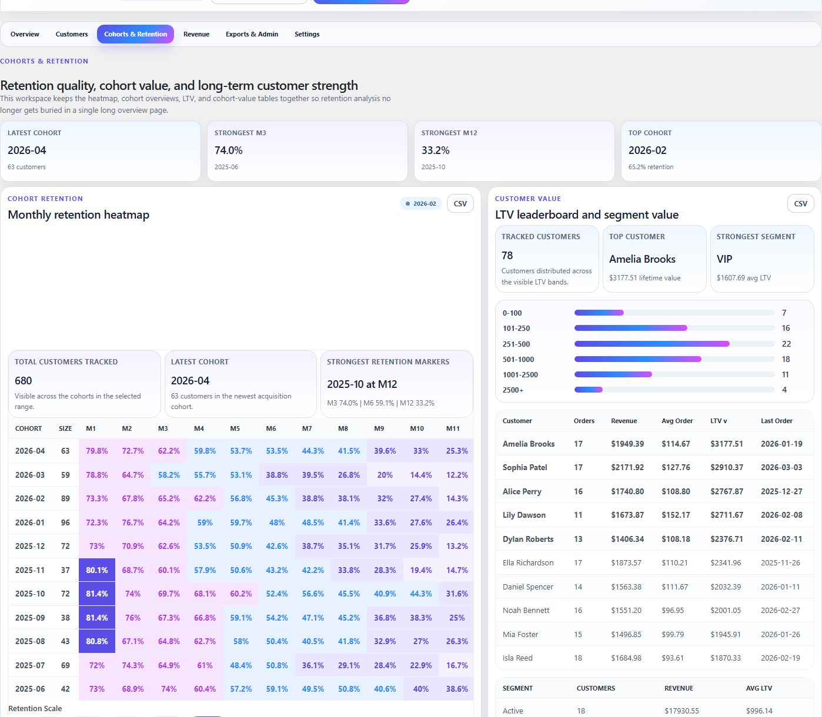Click the Orders column header
The height and width of the screenshot is (717, 822).
click(584, 421)
